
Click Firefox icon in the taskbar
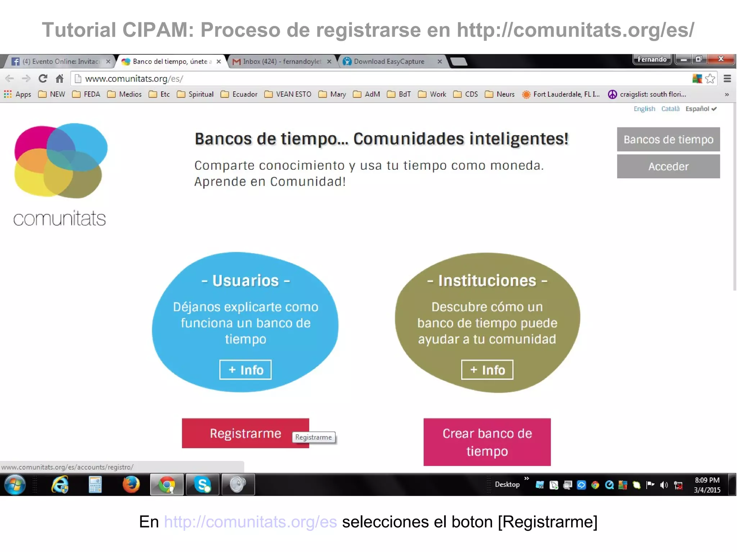[131, 484]
